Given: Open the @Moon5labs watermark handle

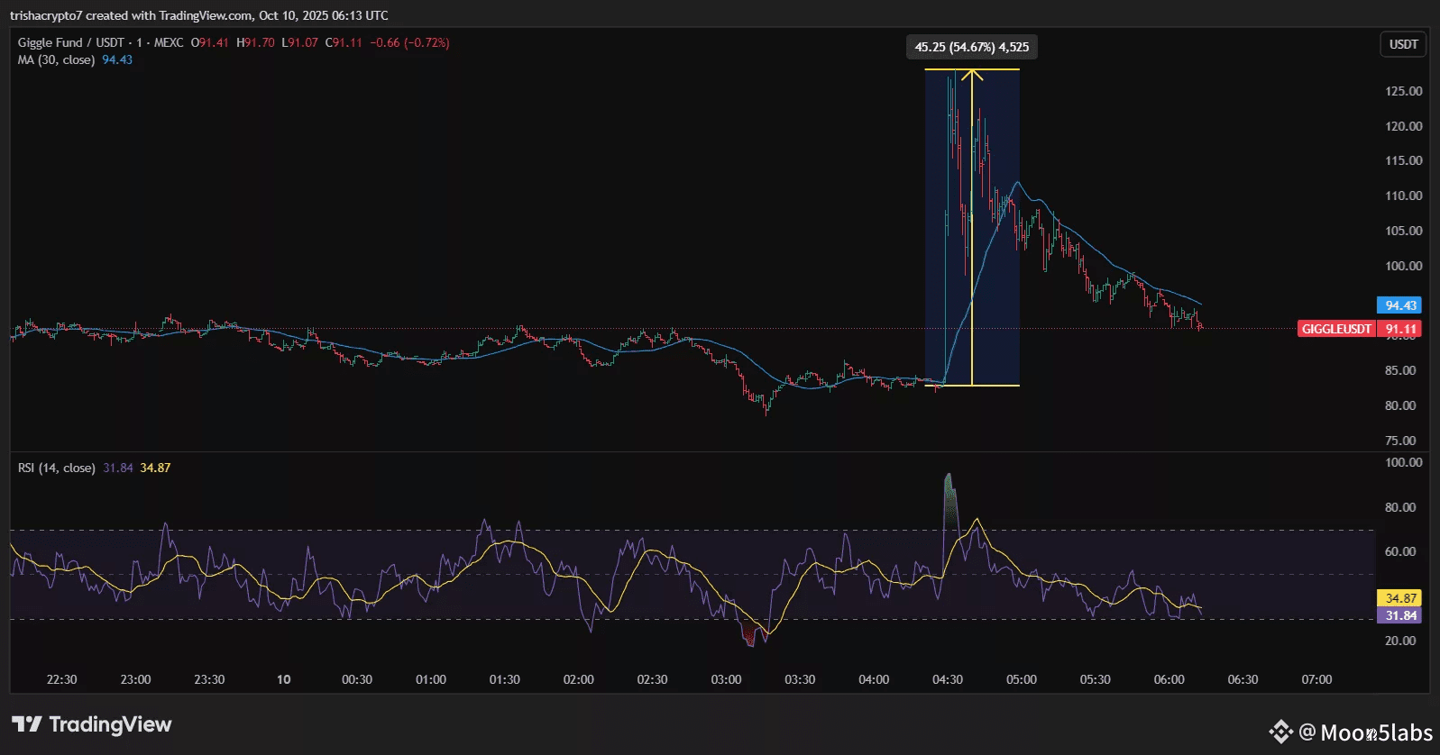Looking at the screenshot, I should pyautogui.click(x=1365, y=732).
